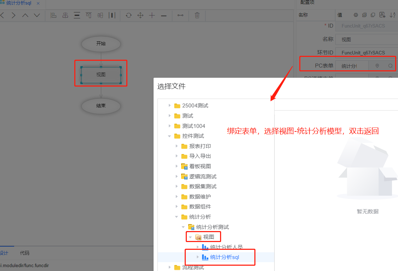Click the move (four-arrow) icon in toolbar
The image size is (398, 271).
click(140, 15)
